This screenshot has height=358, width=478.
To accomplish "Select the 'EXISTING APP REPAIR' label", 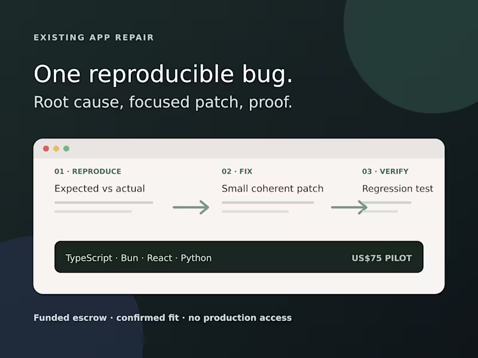I will click(x=94, y=38).
